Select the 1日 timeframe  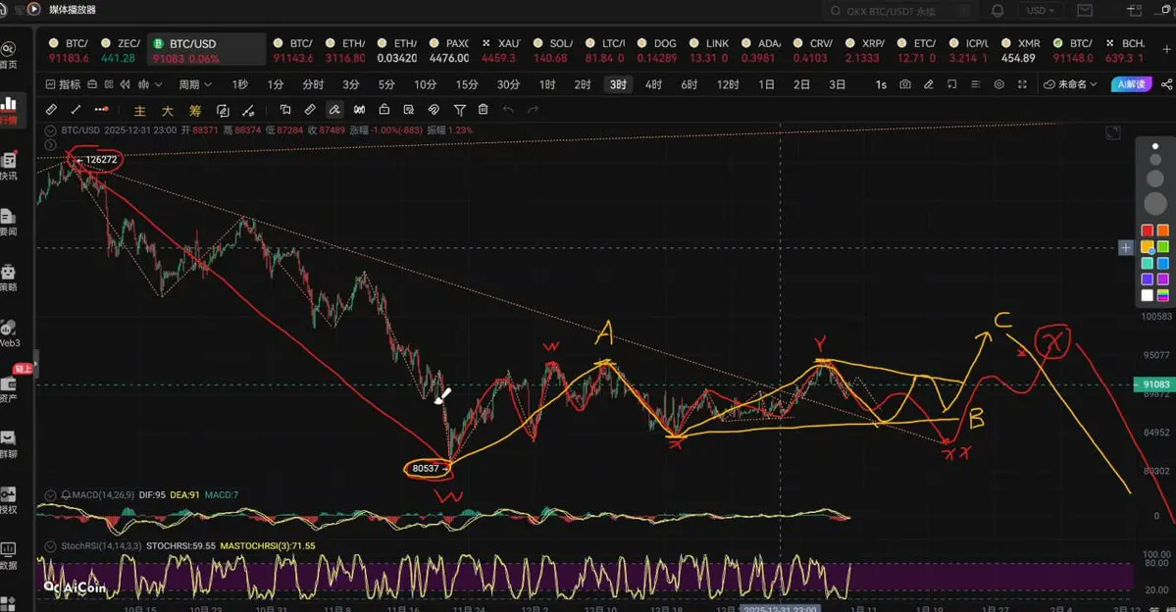766,84
